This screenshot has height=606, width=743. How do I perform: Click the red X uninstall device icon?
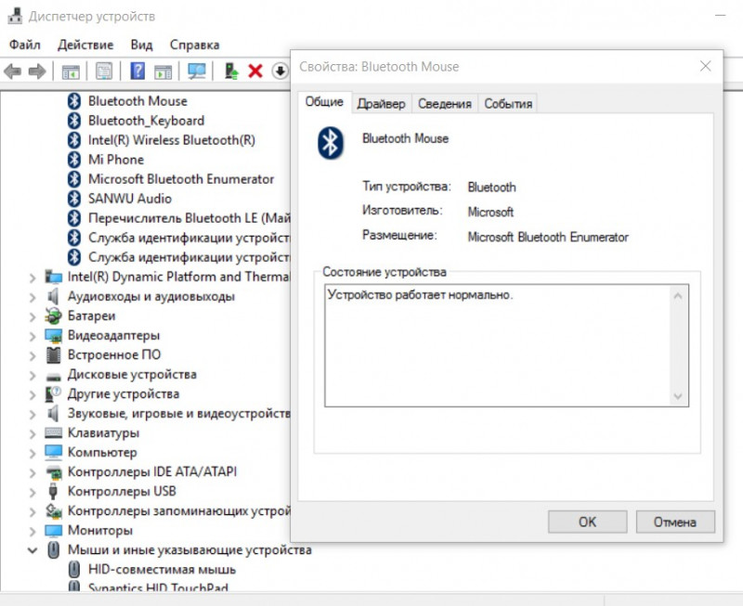[x=255, y=72]
